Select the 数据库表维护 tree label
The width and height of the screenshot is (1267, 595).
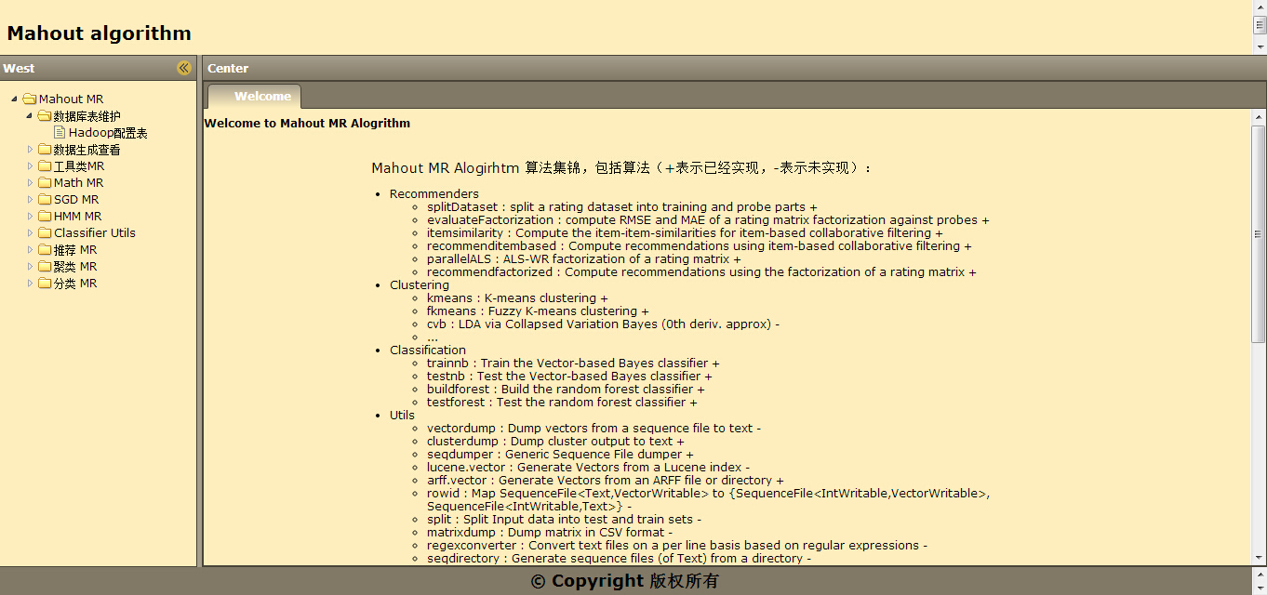[x=87, y=116]
